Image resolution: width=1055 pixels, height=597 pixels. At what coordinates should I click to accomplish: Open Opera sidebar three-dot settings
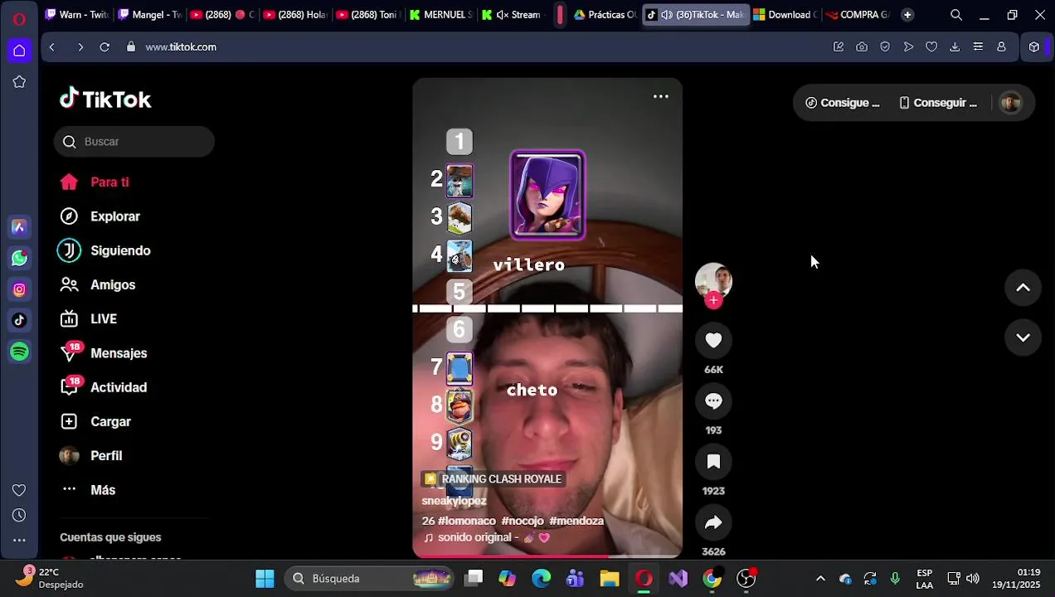(x=19, y=540)
